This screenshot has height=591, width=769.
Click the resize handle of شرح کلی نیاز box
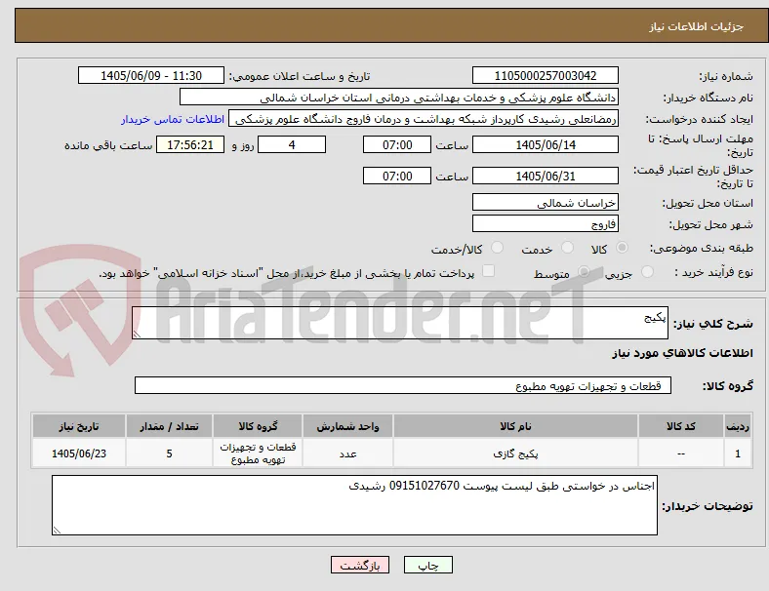pos(137,334)
